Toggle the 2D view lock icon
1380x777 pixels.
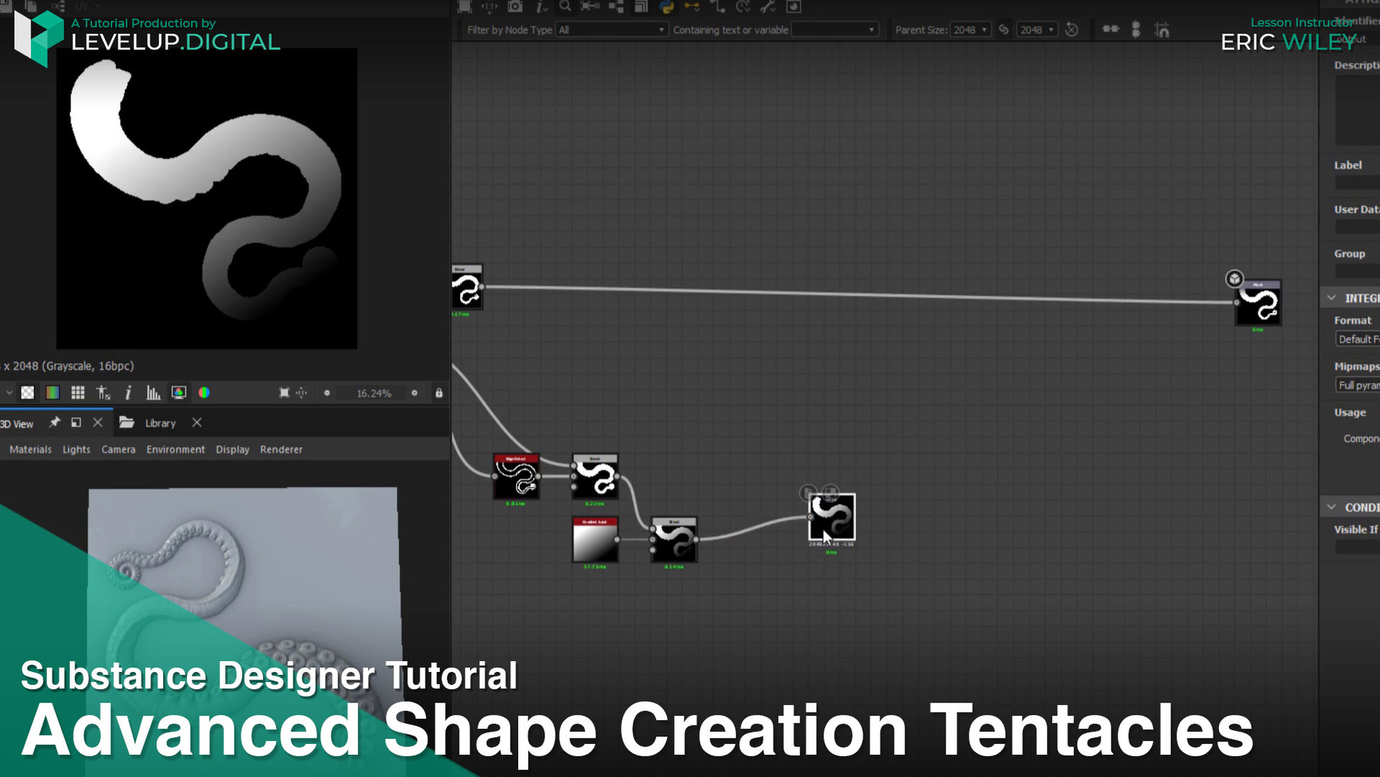[x=439, y=393]
